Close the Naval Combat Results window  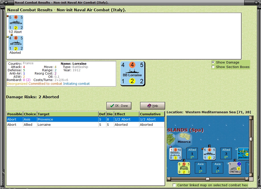click(x=257, y=2)
